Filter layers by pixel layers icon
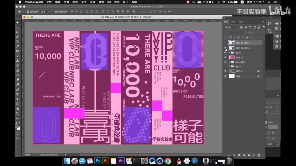The image size is (296, 166). coord(241,27)
